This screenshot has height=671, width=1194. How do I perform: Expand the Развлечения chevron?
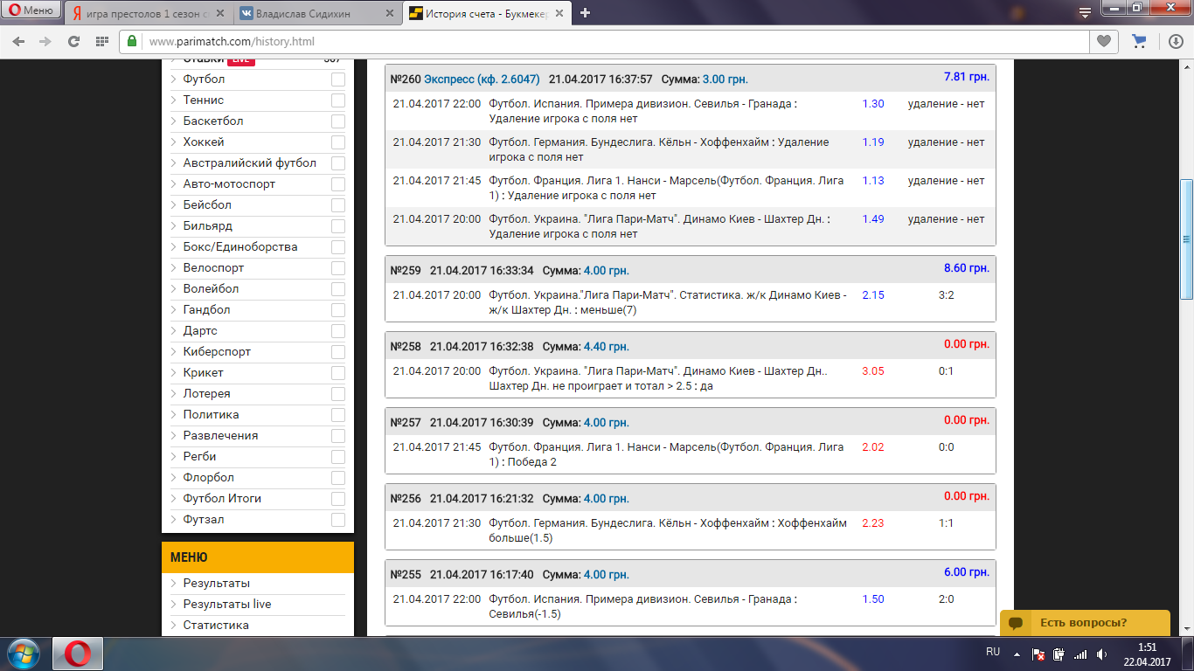coord(173,436)
